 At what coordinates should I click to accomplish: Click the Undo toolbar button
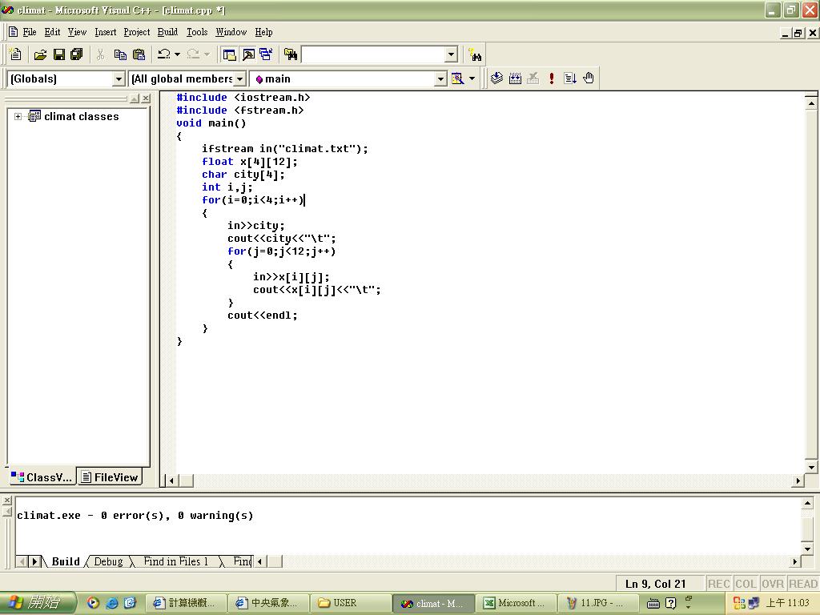click(x=163, y=54)
